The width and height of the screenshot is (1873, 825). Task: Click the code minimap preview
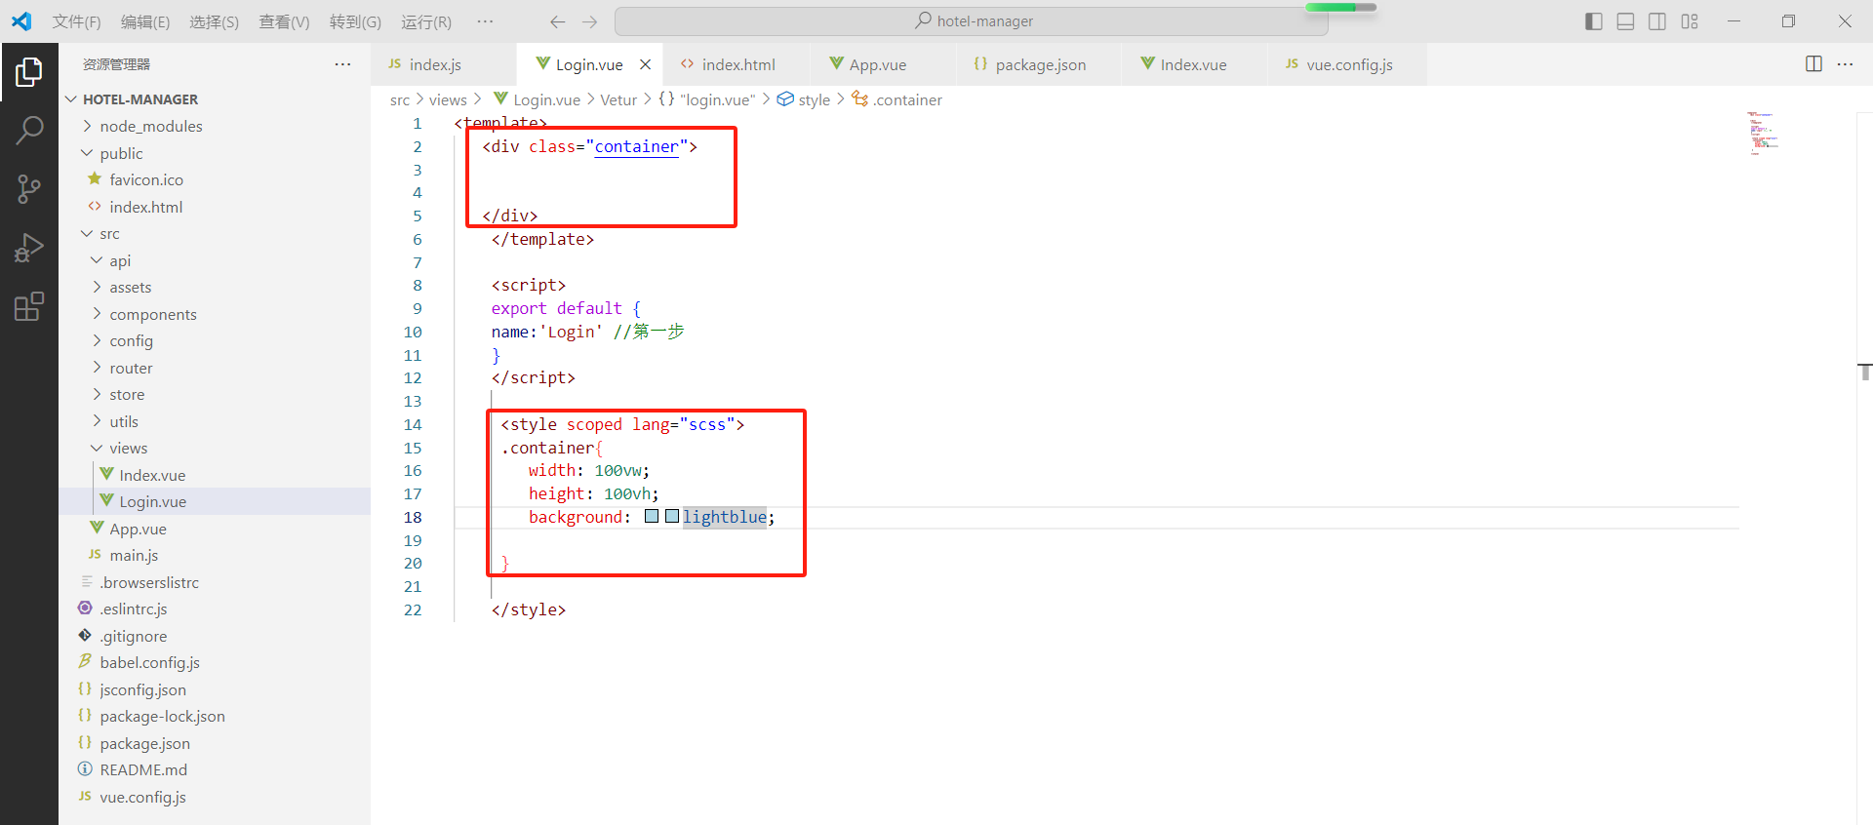(x=1764, y=134)
